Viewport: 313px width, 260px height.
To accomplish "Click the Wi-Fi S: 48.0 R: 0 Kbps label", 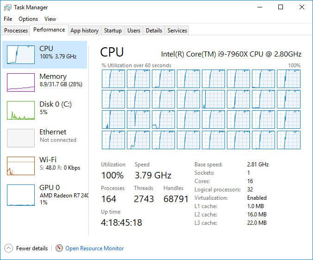I will 60,164.
